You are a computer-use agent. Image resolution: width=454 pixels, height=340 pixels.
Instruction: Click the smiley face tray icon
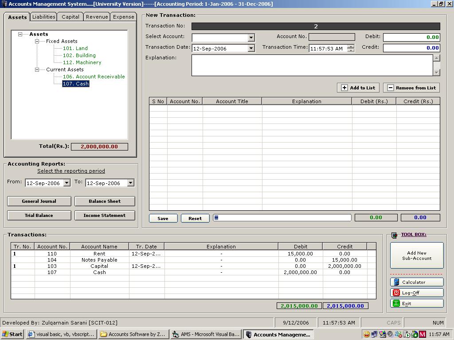pyautogui.click(x=367, y=334)
